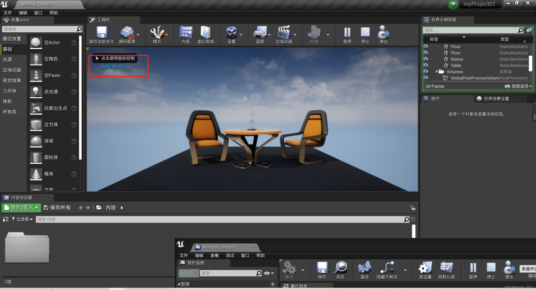This screenshot has height=290, width=536.
Task: Click main toolbar 弹出 eject icon
Action: click(383, 32)
